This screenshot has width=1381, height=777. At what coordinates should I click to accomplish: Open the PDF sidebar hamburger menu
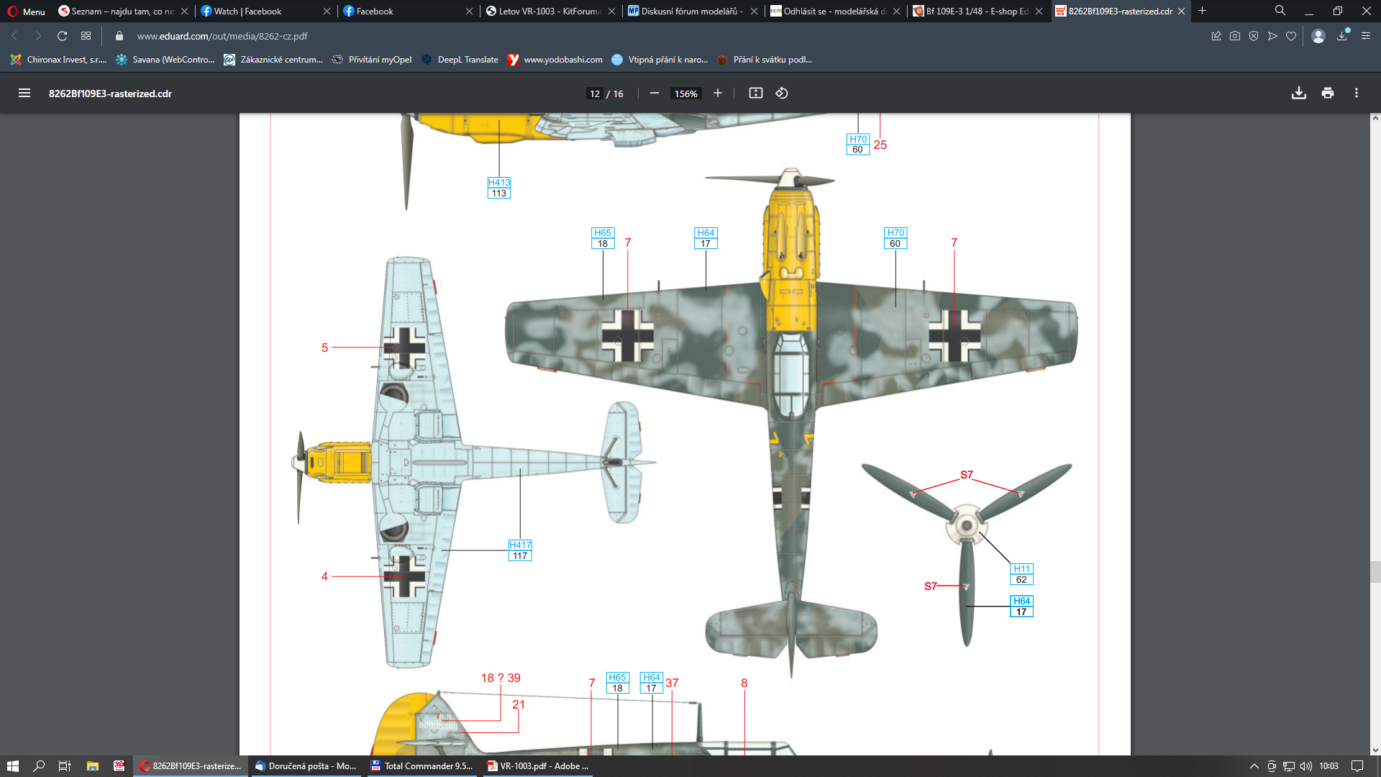pyautogui.click(x=24, y=94)
